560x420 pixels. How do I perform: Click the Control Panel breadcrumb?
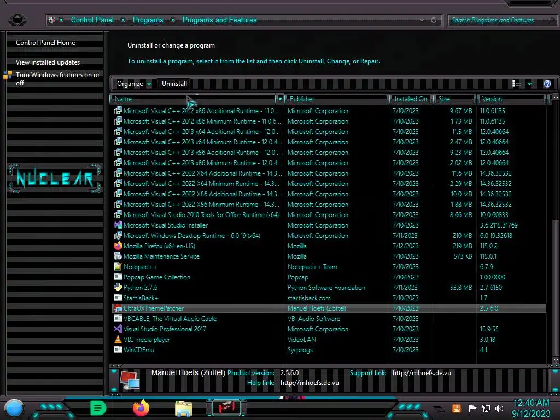click(92, 20)
